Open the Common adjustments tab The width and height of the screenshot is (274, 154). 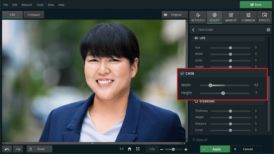(248, 17)
